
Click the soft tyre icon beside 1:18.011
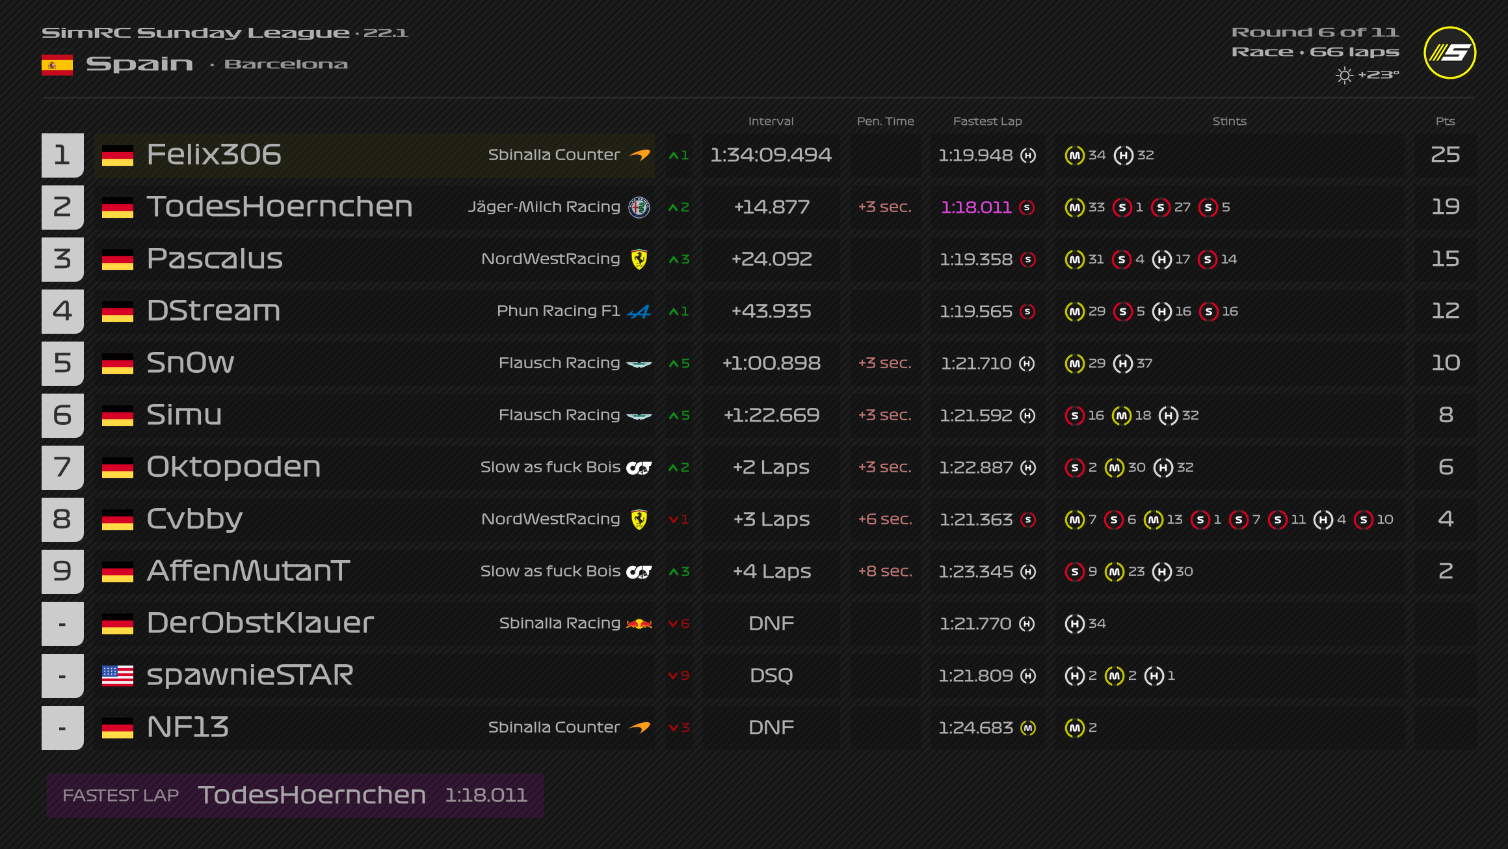tap(1027, 208)
